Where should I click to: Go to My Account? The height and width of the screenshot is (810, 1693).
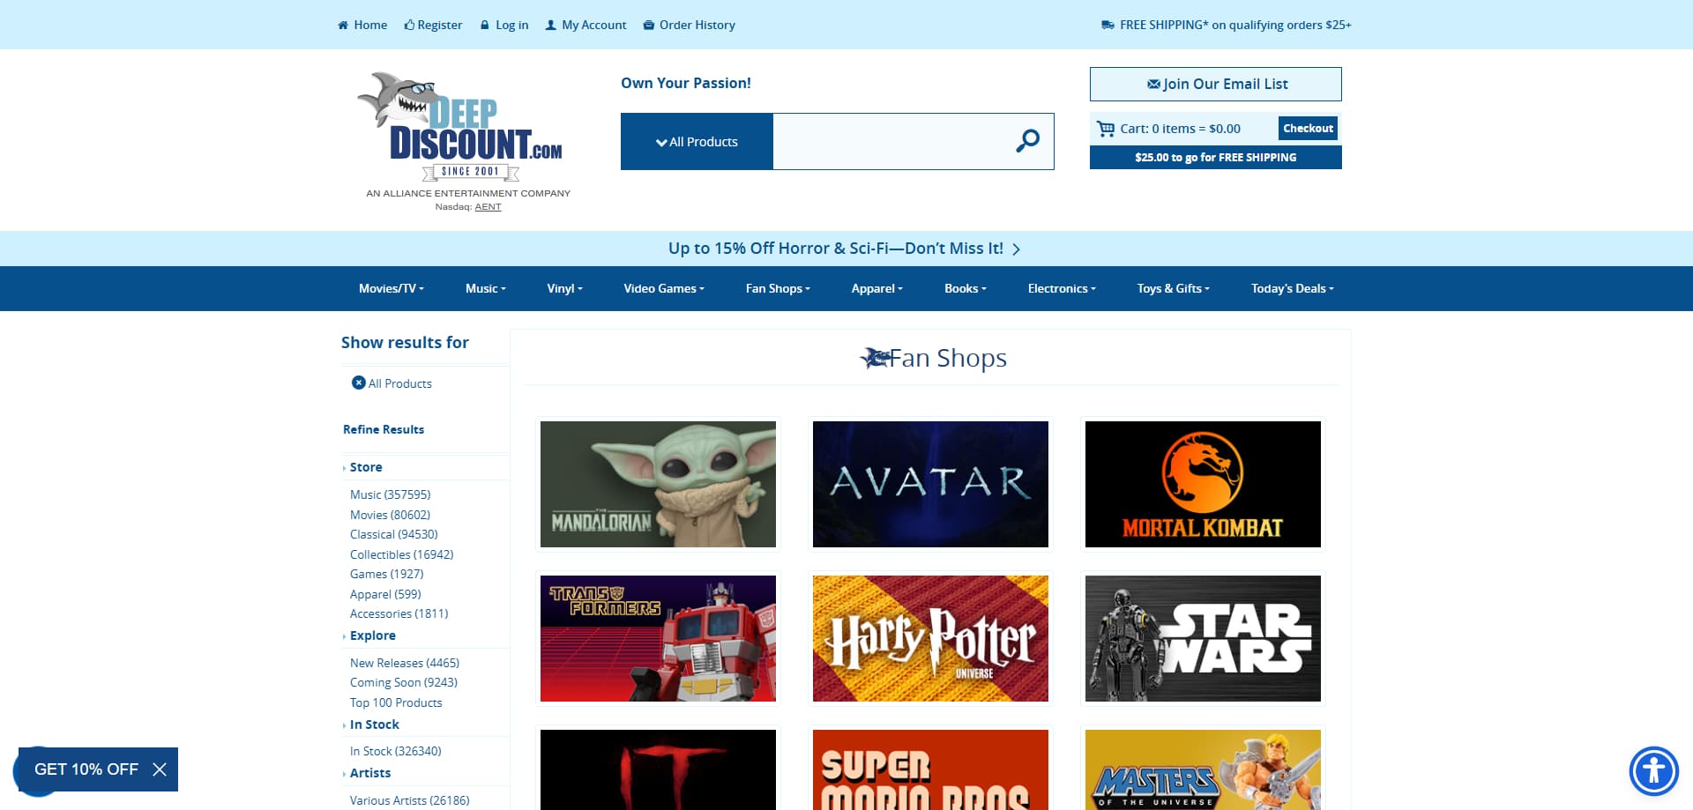click(585, 25)
